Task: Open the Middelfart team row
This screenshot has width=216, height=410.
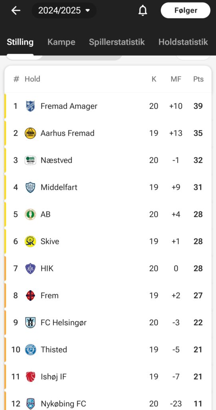Action: (x=108, y=187)
